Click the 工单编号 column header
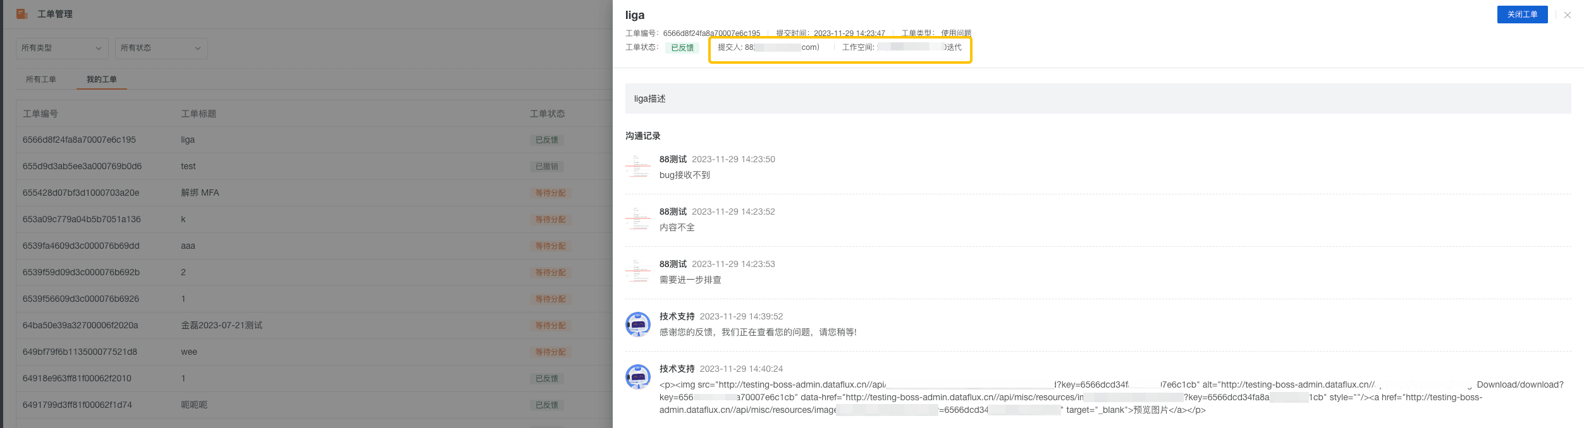Viewport: 1584px width, 428px height. point(40,114)
